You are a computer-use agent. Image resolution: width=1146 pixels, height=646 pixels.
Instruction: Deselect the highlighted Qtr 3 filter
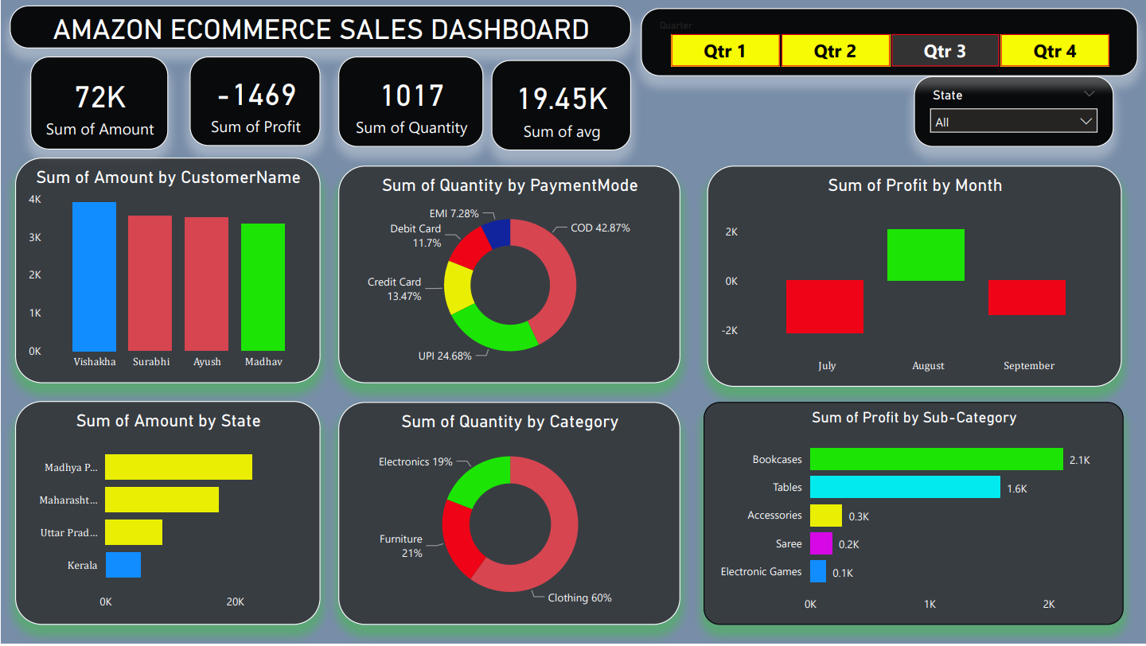tap(945, 50)
